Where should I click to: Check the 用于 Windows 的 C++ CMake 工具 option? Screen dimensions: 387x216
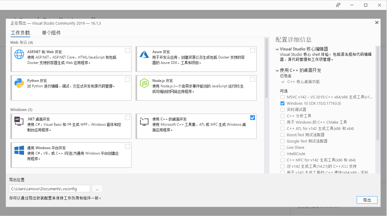[282, 122]
